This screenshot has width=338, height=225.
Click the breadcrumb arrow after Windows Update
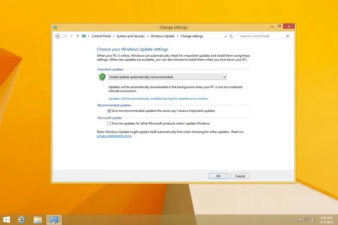click(x=178, y=36)
